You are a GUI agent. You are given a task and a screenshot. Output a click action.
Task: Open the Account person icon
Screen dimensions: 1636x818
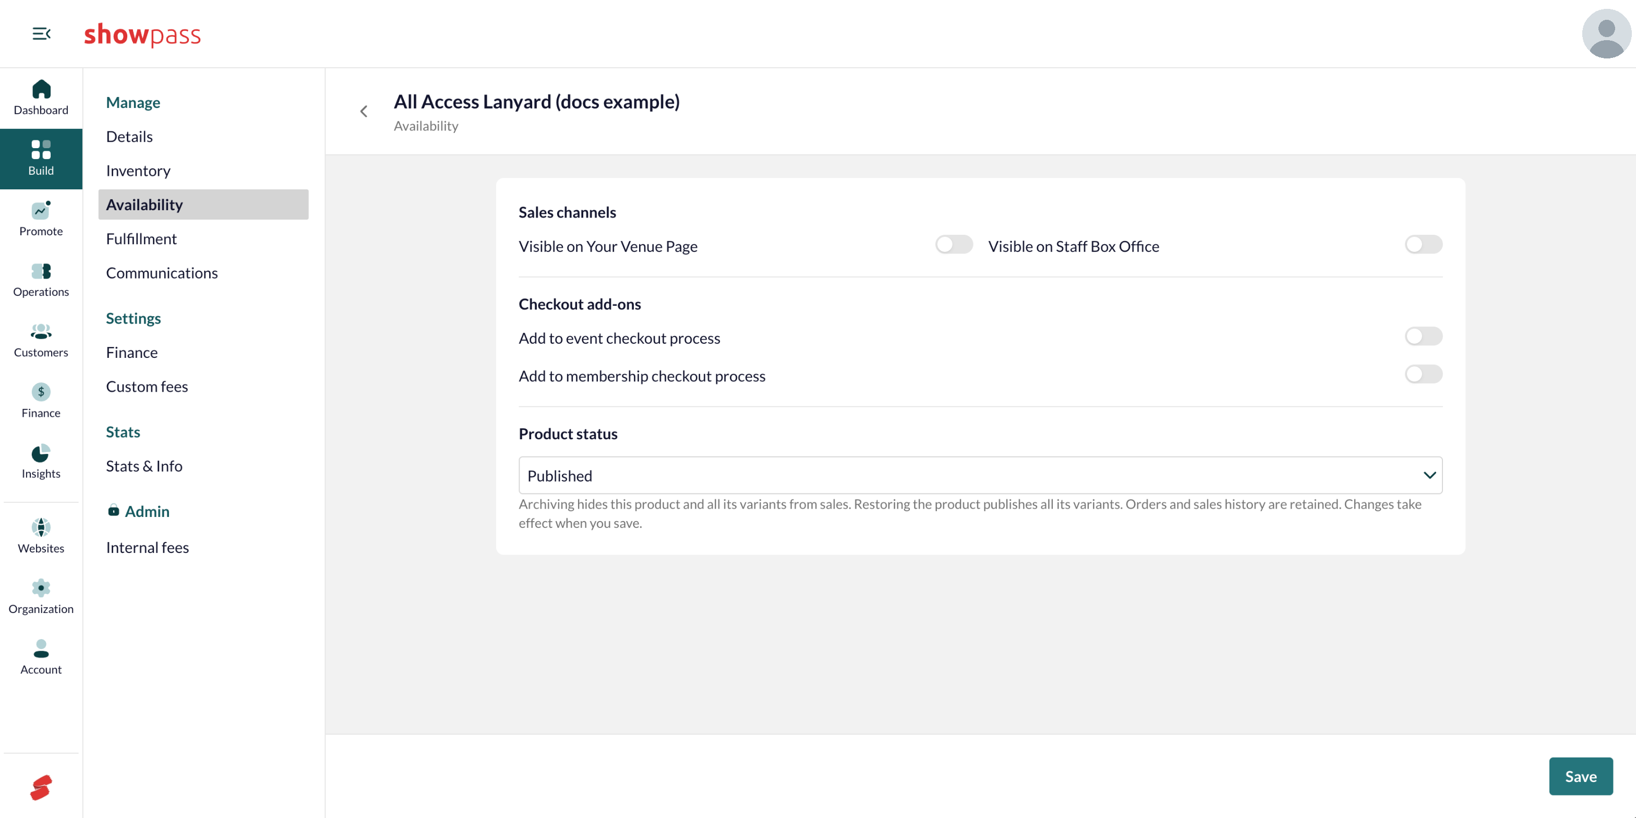coord(41,648)
